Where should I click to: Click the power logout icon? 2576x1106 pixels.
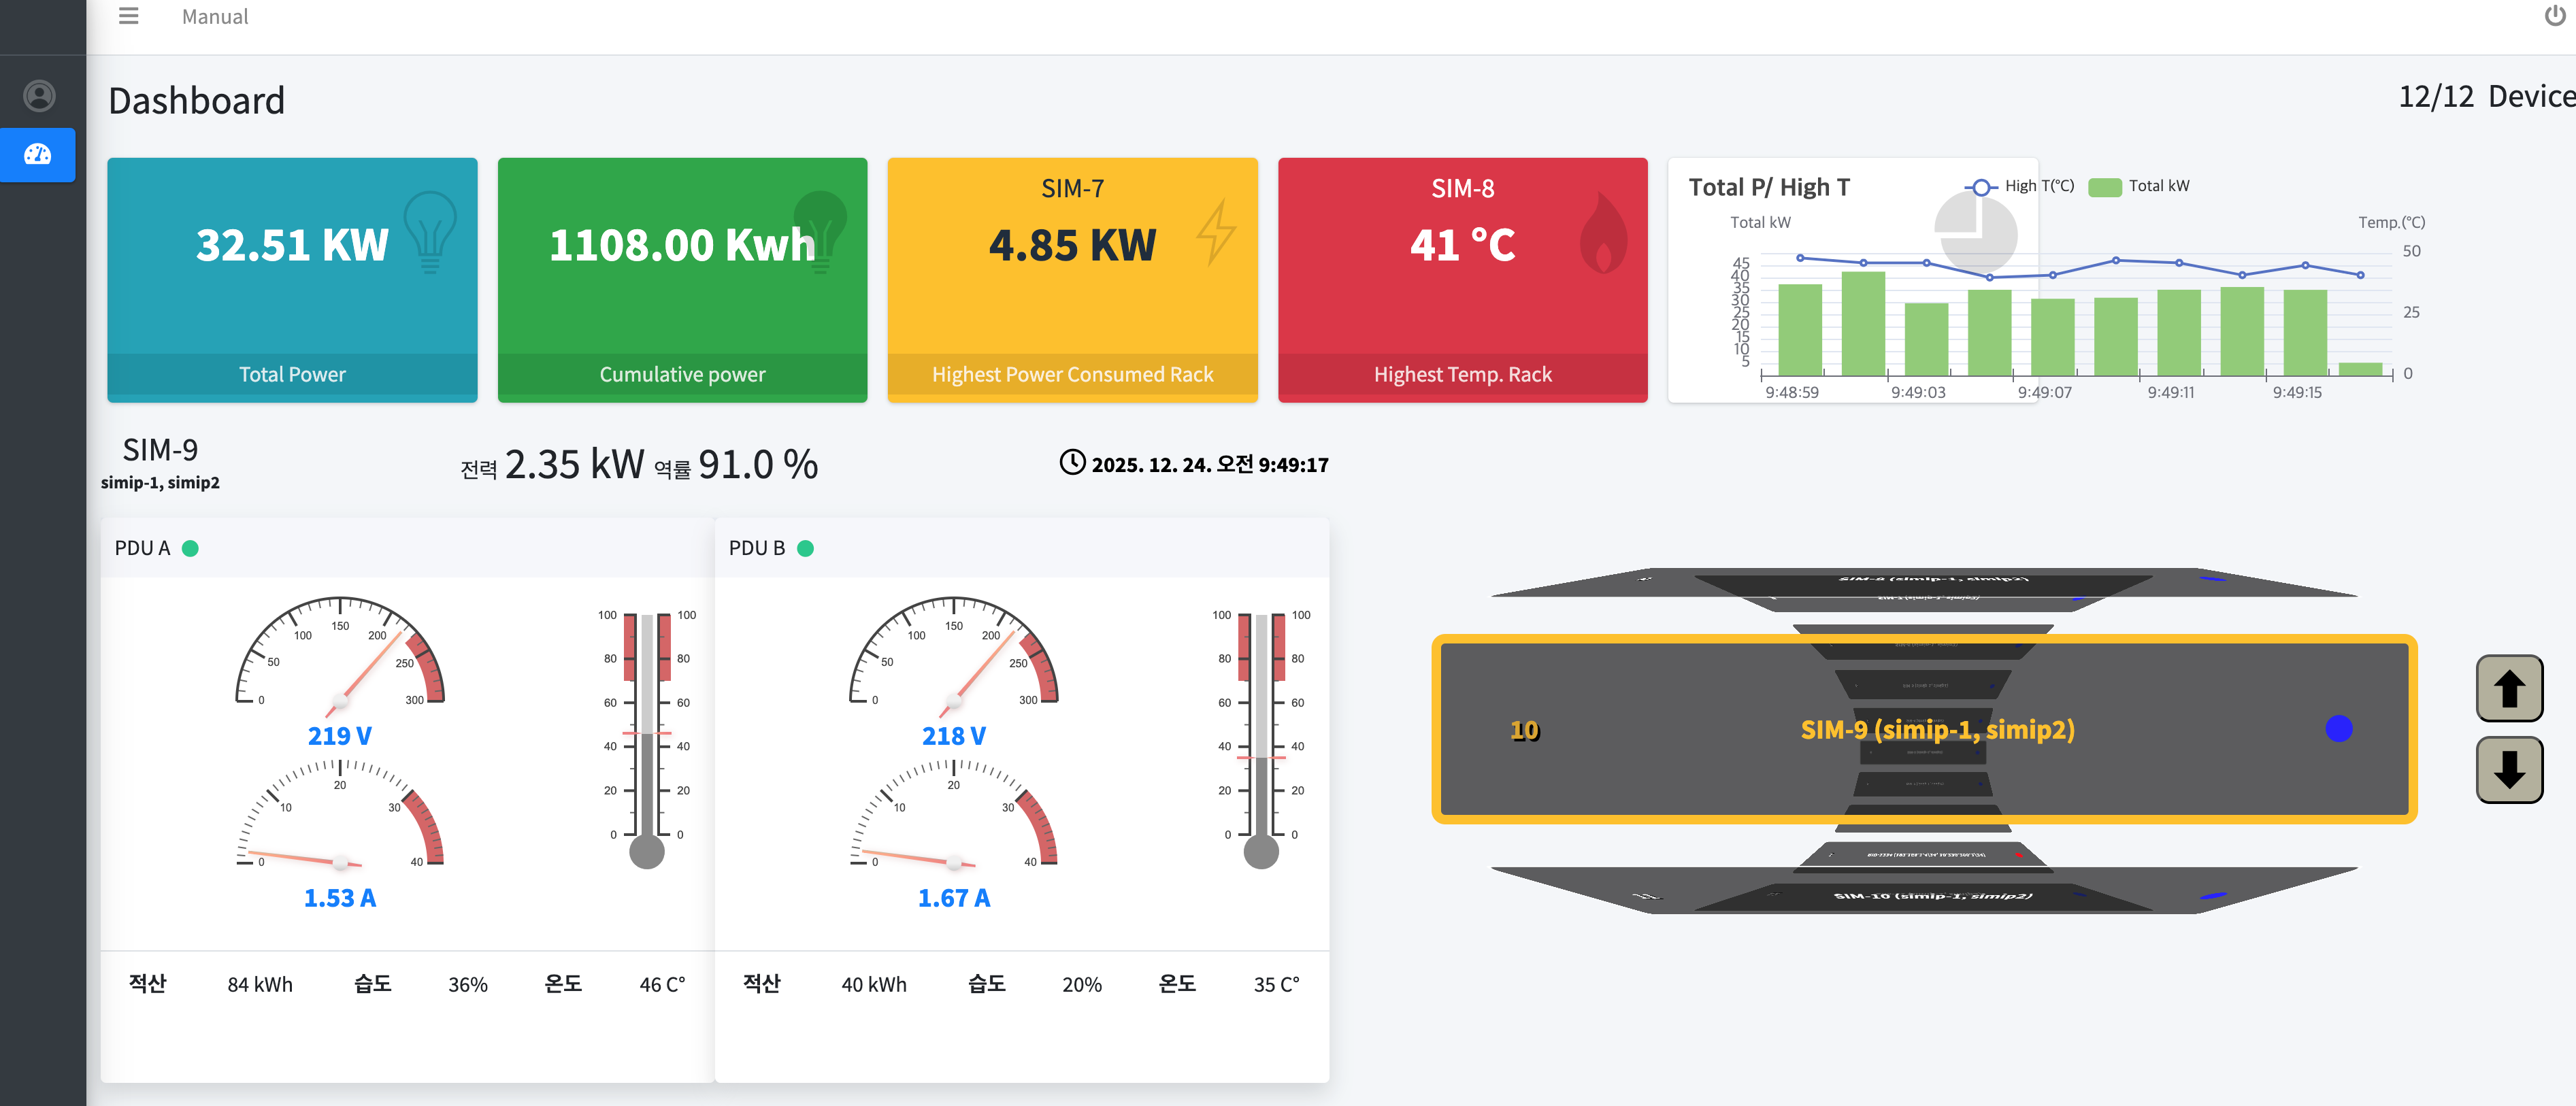[x=2554, y=16]
